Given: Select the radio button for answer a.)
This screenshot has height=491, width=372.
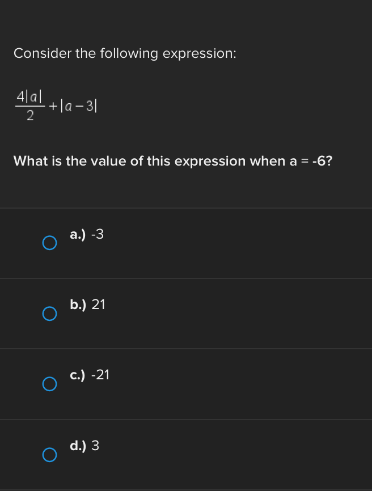Looking at the screenshot, I should [x=49, y=243].
